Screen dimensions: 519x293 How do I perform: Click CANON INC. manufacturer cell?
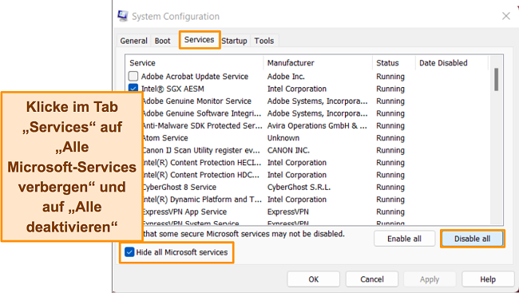pos(288,150)
